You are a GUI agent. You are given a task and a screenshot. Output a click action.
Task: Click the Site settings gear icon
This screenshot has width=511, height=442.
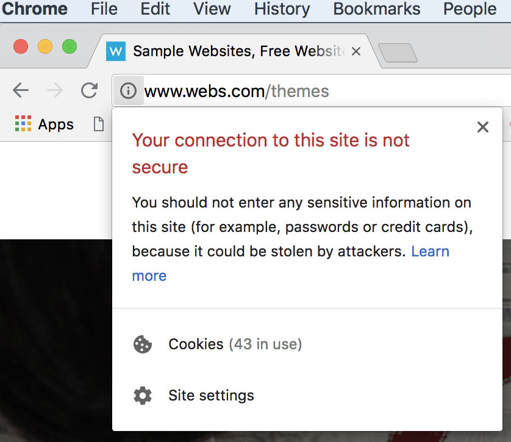143,396
